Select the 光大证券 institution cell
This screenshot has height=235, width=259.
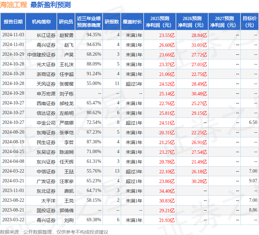[x=46, y=64]
